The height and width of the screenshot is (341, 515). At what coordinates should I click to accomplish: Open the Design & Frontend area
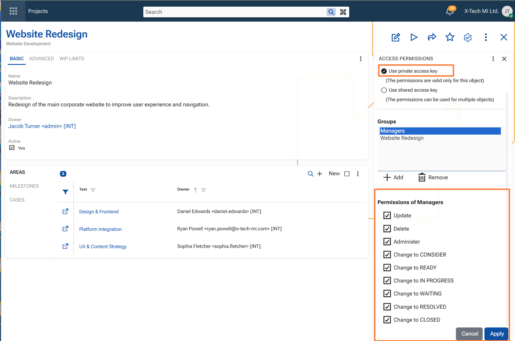tap(99, 212)
